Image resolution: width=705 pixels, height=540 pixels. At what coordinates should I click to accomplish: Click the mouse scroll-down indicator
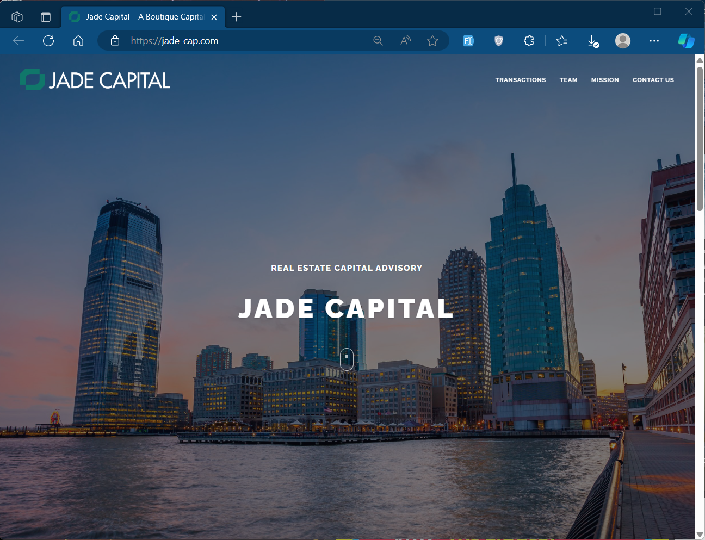coord(347,359)
